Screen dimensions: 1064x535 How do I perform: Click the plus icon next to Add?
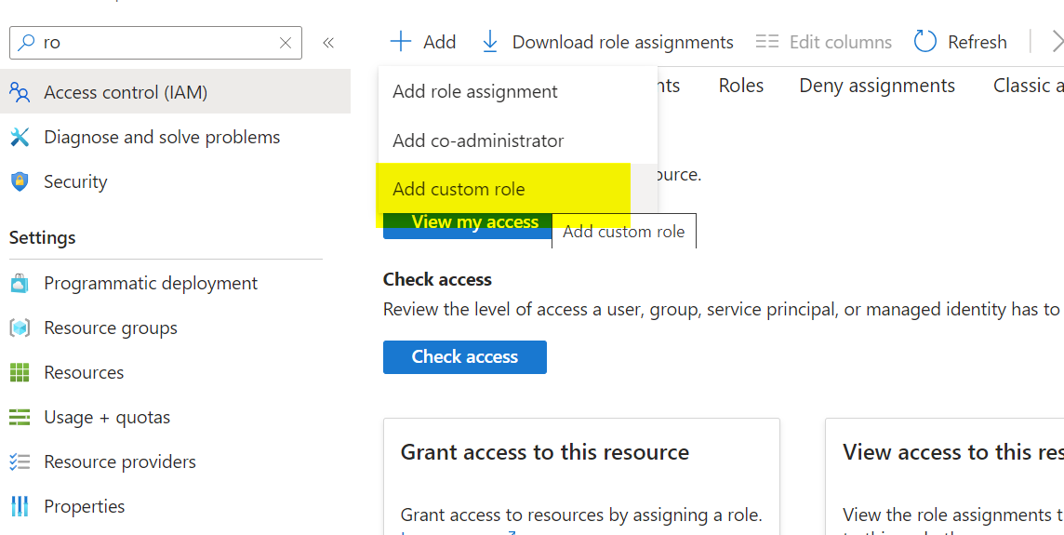400,42
